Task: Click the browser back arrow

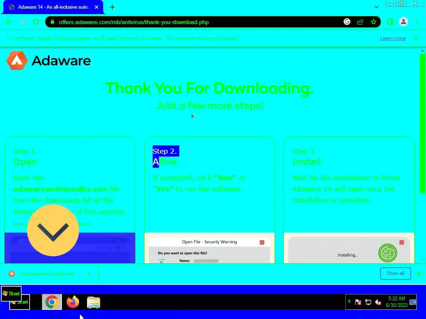Action: [9, 22]
